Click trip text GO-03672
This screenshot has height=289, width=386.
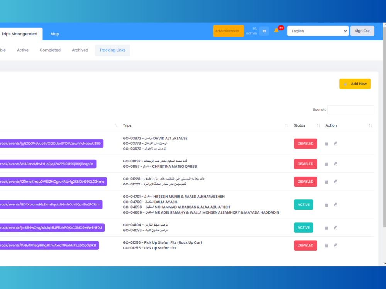point(144,149)
